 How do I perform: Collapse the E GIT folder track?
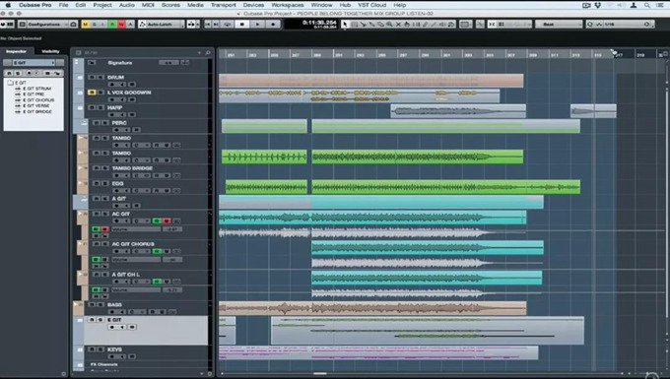80,320
